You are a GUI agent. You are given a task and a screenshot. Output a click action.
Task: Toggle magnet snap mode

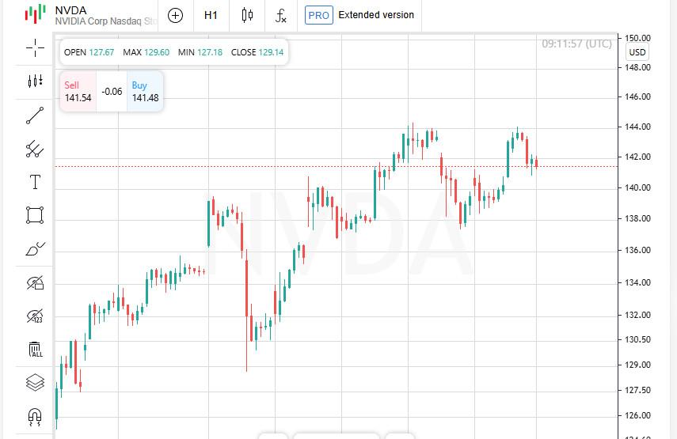point(35,417)
